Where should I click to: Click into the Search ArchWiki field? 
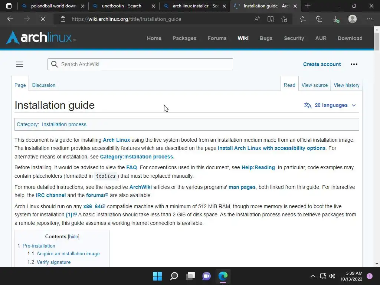(x=140, y=64)
